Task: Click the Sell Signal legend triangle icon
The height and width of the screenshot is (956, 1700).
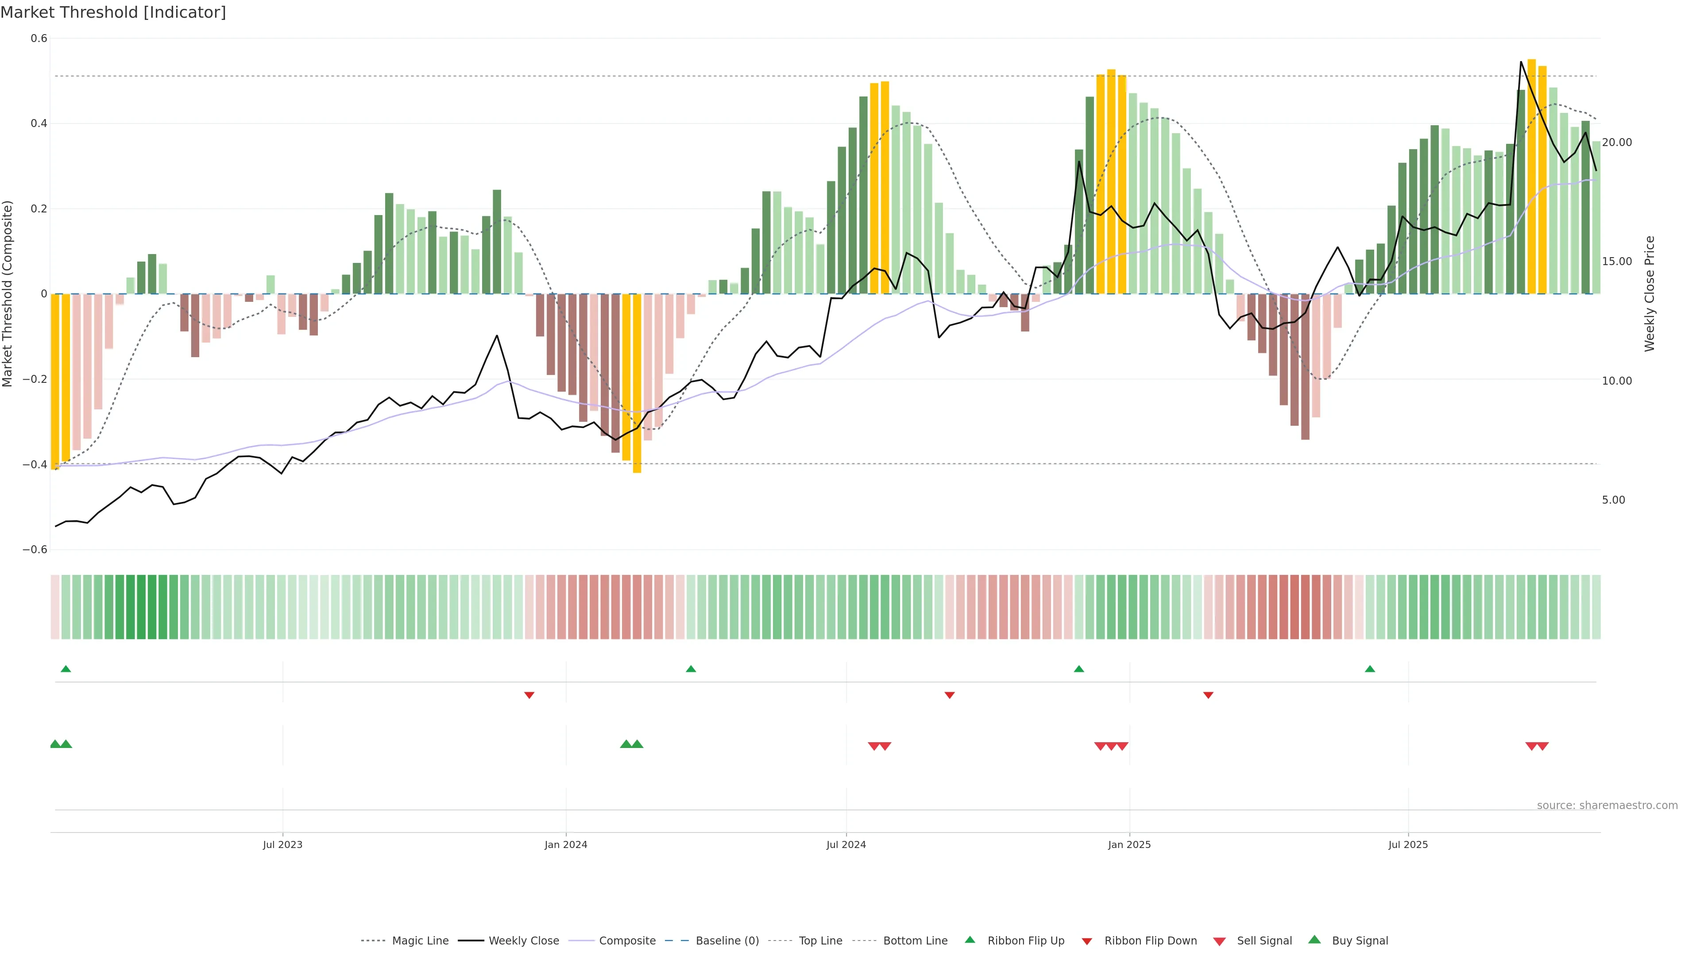Action: (x=1220, y=941)
